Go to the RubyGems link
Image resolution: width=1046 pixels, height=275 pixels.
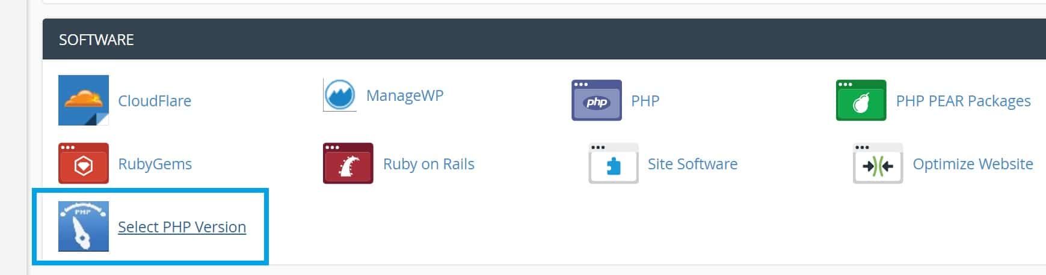point(155,164)
